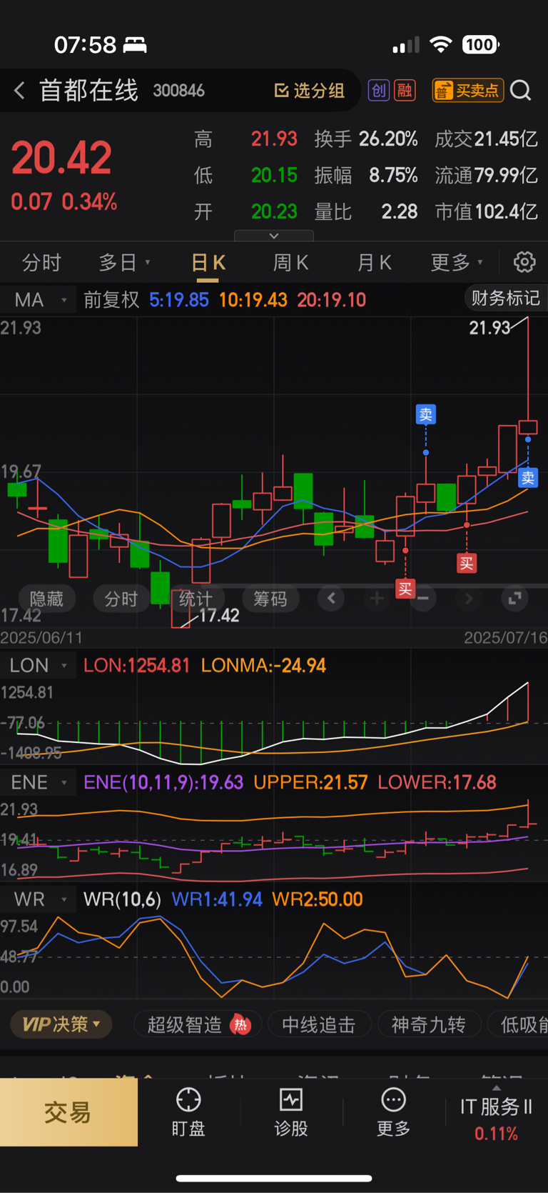This screenshot has width=548, height=1193.
Task: Switch to the 月K tab
Action: pyautogui.click(x=374, y=263)
